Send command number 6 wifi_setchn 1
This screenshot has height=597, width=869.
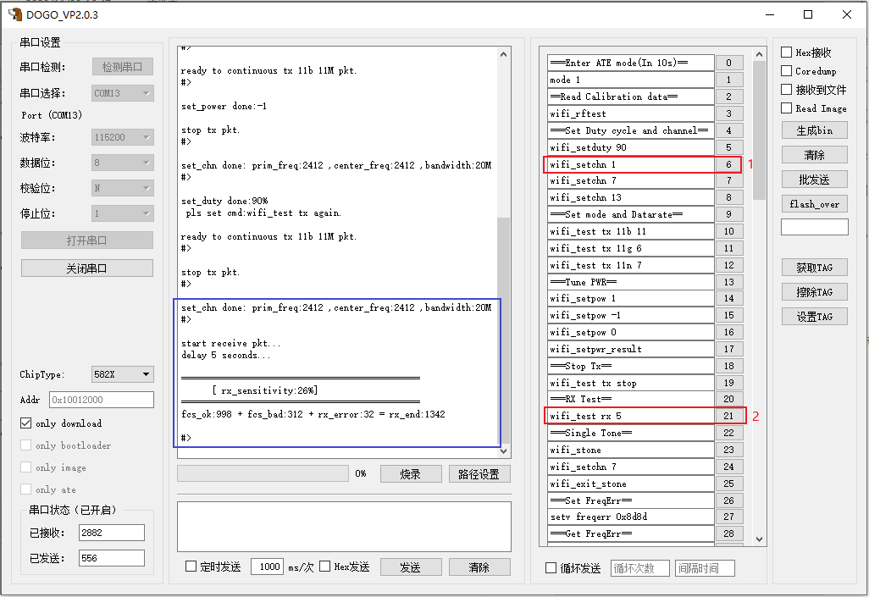click(728, 164)
